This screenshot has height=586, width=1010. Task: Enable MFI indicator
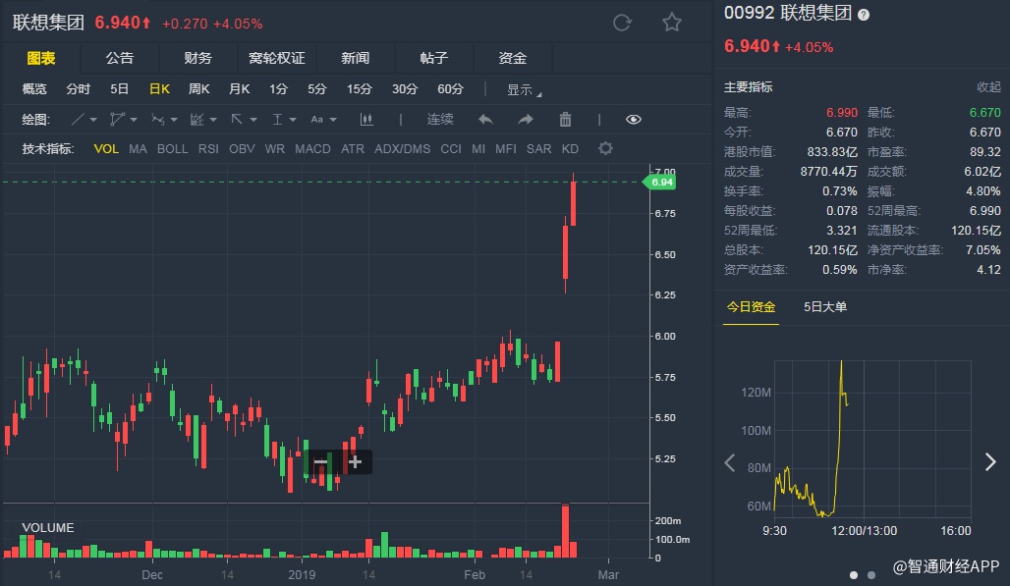506,148
